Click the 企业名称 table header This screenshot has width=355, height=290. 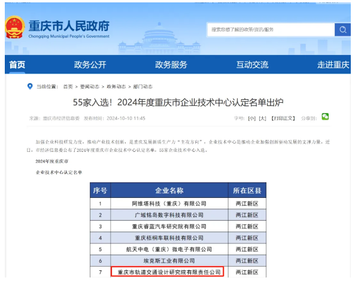click(x=169, y=191)
